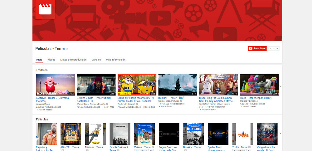312x151 pixels.
Task: Open the Trolls - Trailer español (HD) title
Action: [256, 98]
